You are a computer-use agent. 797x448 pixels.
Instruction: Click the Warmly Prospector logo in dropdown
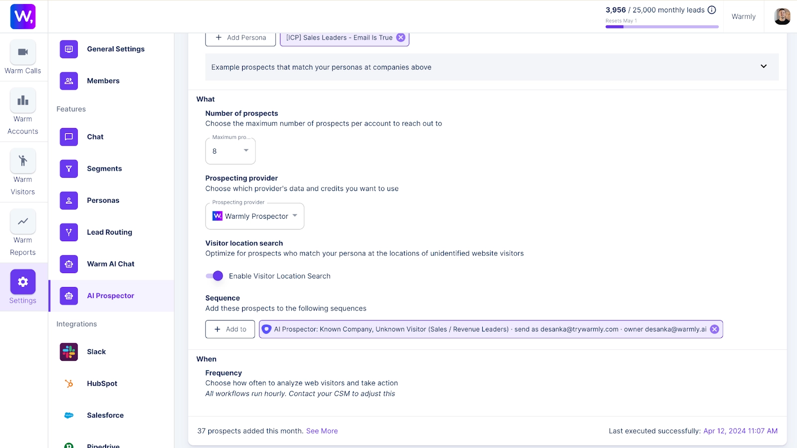pos(217,216)
